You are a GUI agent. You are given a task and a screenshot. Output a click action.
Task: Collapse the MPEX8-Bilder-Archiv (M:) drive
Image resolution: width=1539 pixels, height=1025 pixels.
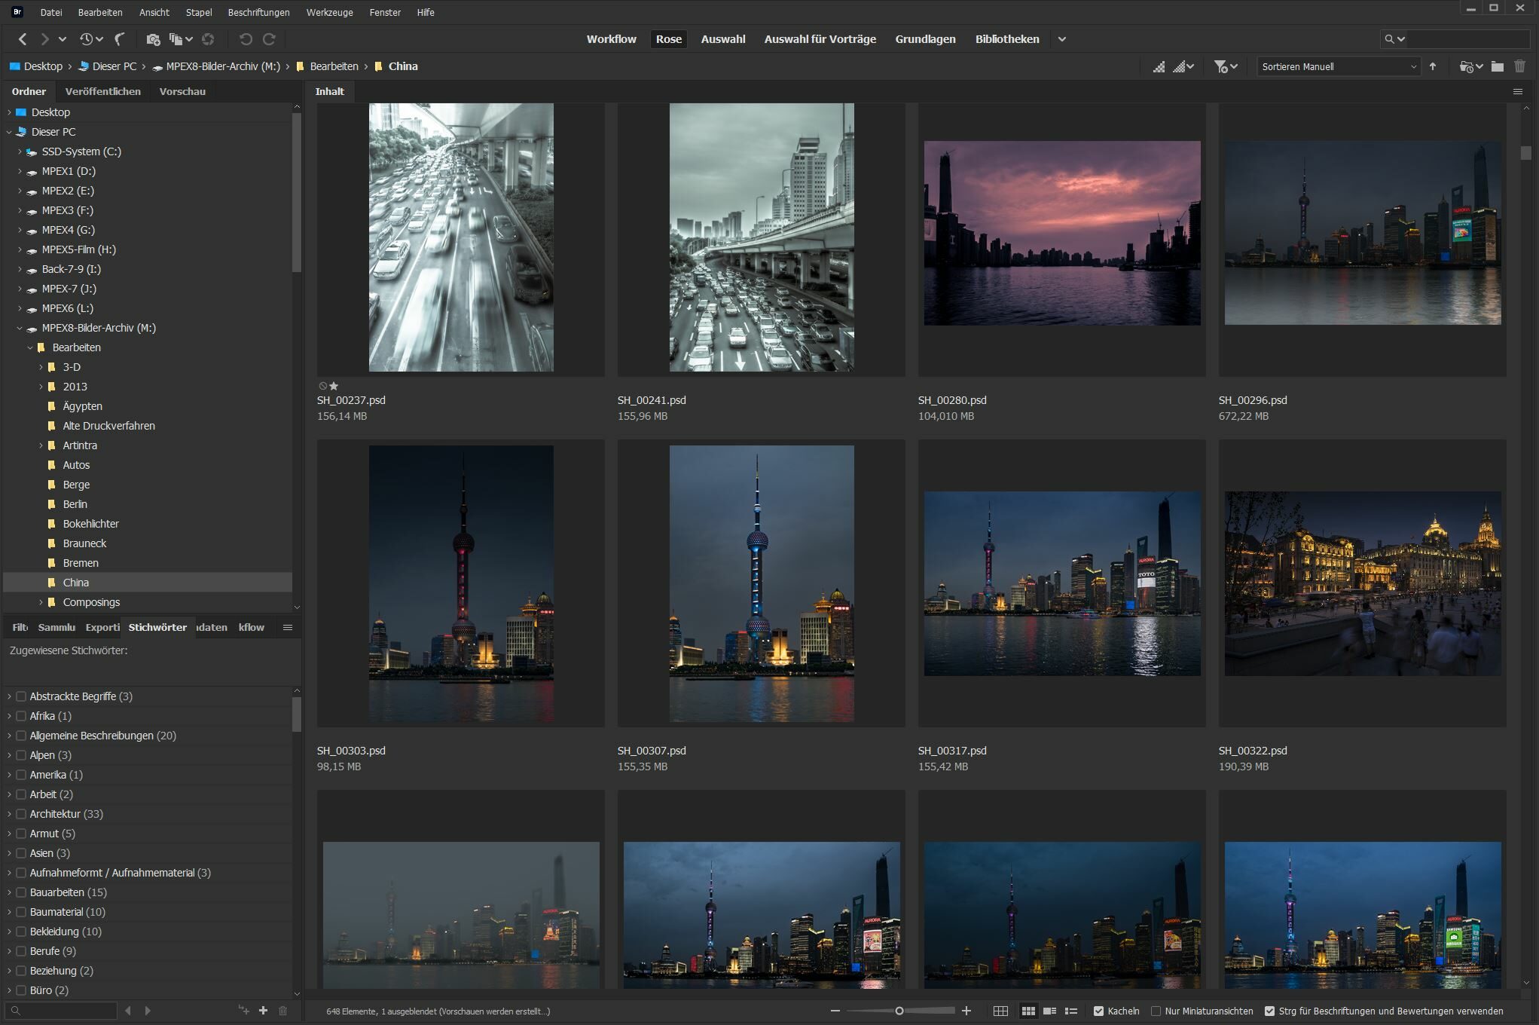click(20, 328)
